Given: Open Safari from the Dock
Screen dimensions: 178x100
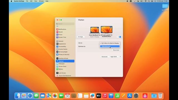Looking at the screenshot, I should [30, 96].
